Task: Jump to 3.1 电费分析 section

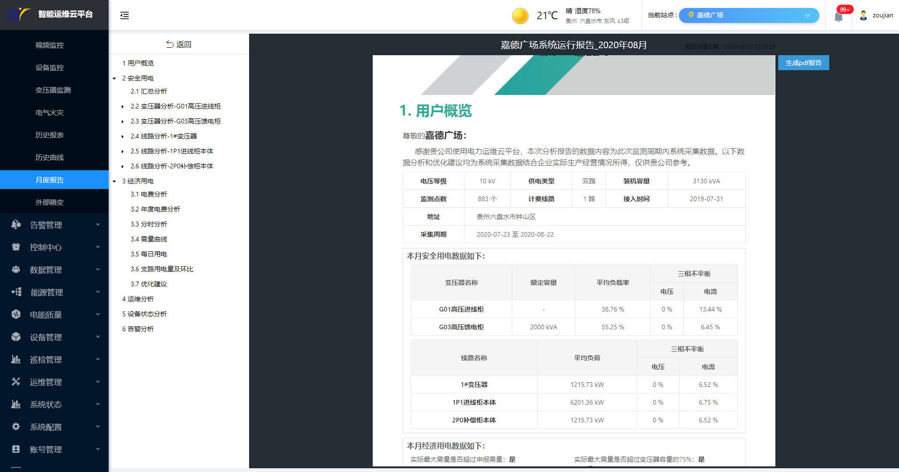Action: click(148, 194)
